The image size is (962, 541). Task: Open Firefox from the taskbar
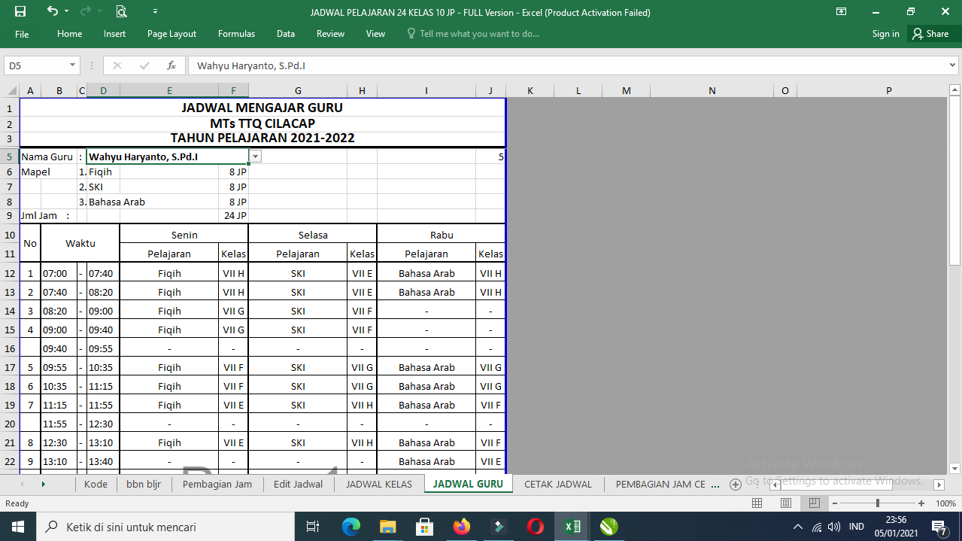[x=462, y=527]
